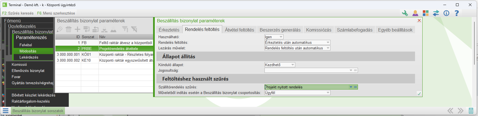
Task: Click the document list icon at bottom right
Action: click(x=471, y=111)
